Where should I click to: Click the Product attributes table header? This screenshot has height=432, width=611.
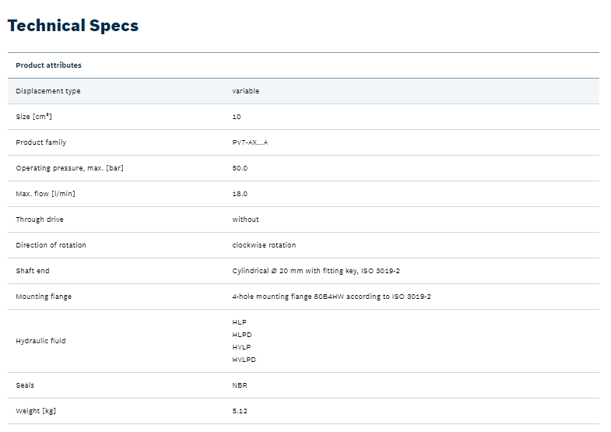click(x=48, y=65)
